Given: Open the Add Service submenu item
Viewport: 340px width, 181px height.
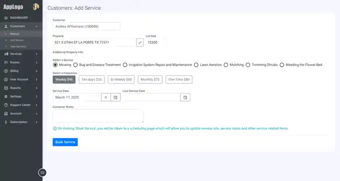Looking at the screenshot, I should [x=17, y=40].
